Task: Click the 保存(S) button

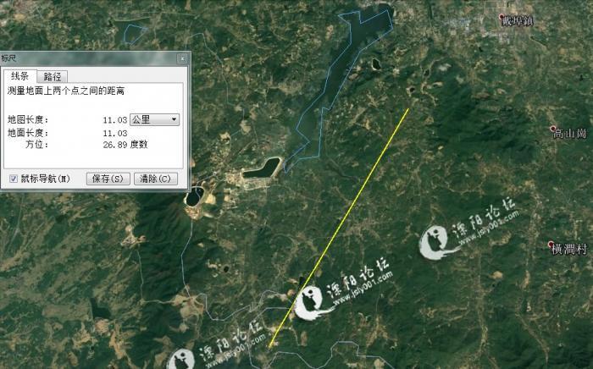Action: (x=108, y=179)
